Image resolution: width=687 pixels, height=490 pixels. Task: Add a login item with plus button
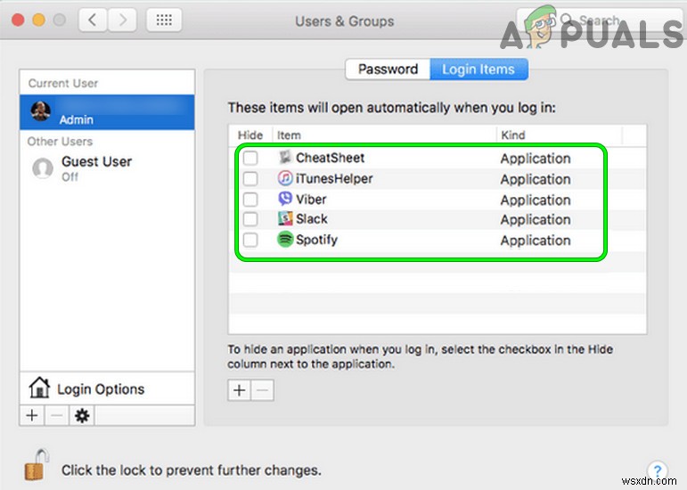coord(239,390)
